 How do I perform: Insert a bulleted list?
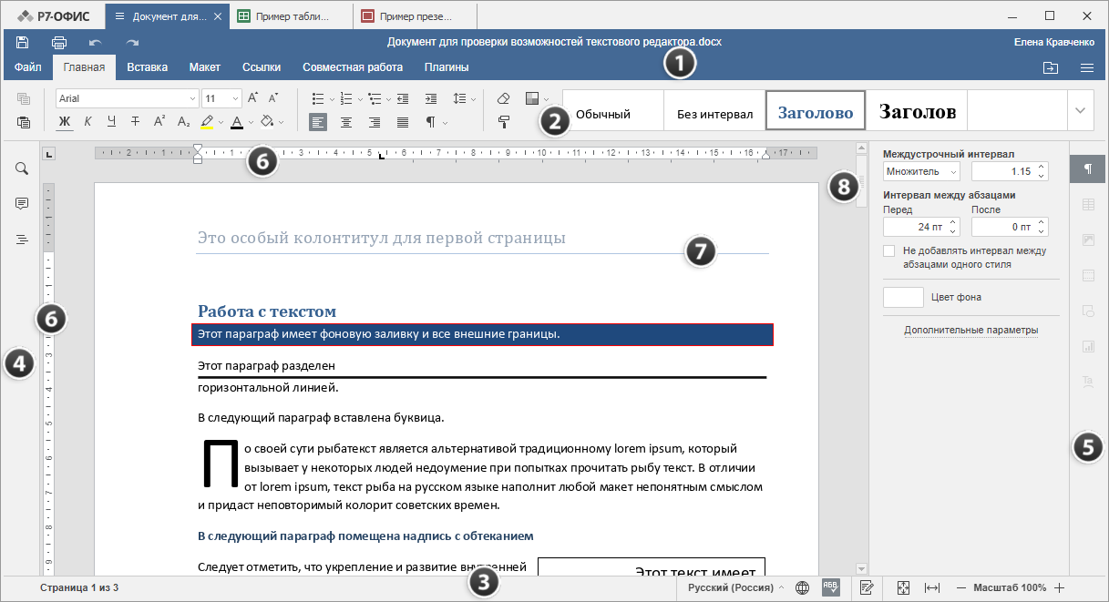point(318,98)
